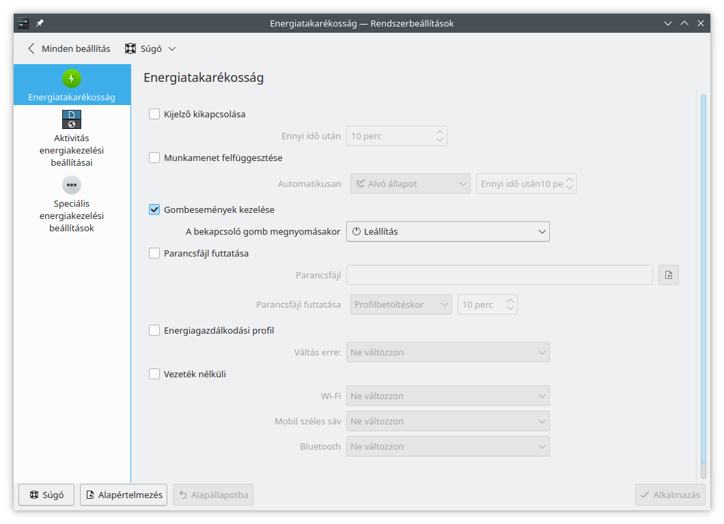This screenshot has width=724, height=524.
Task: Select the Energiatakarékosság green lightning icon
Action: [x=72, y=78]
